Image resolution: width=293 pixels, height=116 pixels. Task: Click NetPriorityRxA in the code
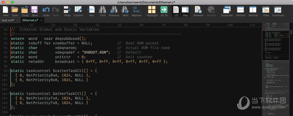42,75
